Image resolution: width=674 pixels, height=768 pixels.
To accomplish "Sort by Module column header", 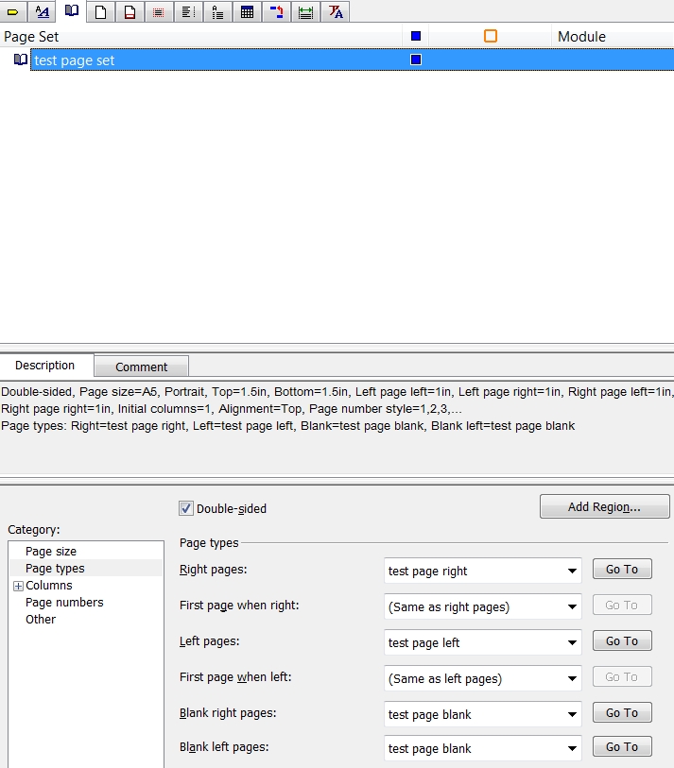I will tap(613, 36).
